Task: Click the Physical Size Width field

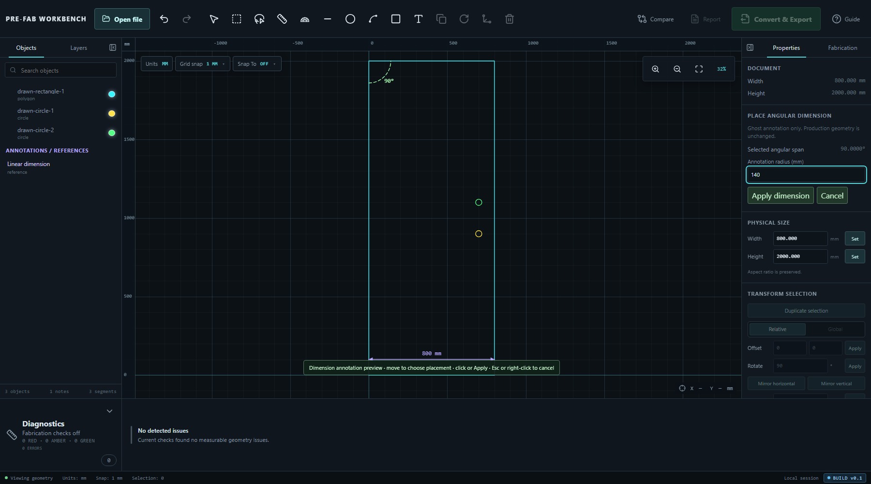Action: (x=800, y=239)
